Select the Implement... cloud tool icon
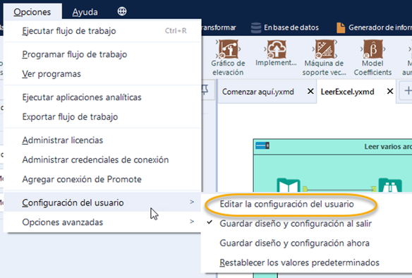The height and width of the screenshot is (278, 412). coord(277,49)
